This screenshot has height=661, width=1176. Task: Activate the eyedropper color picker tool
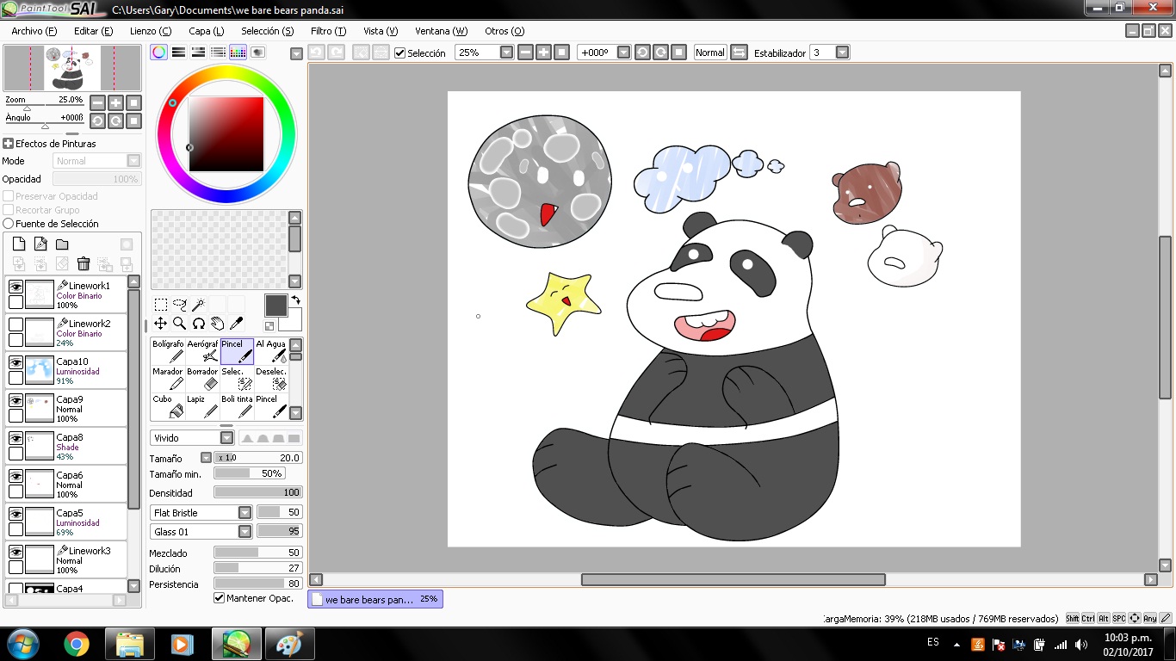[x=237, y=324]
